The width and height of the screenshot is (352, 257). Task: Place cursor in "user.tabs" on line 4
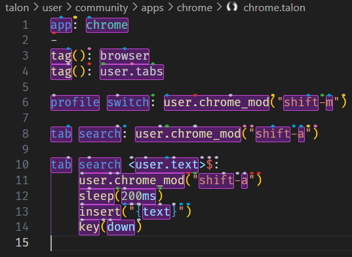132,72
